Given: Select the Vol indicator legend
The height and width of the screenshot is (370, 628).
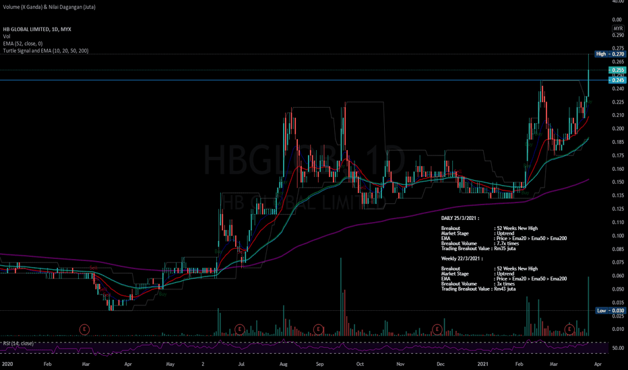Looking at the screenshot, I should [7, 36].
